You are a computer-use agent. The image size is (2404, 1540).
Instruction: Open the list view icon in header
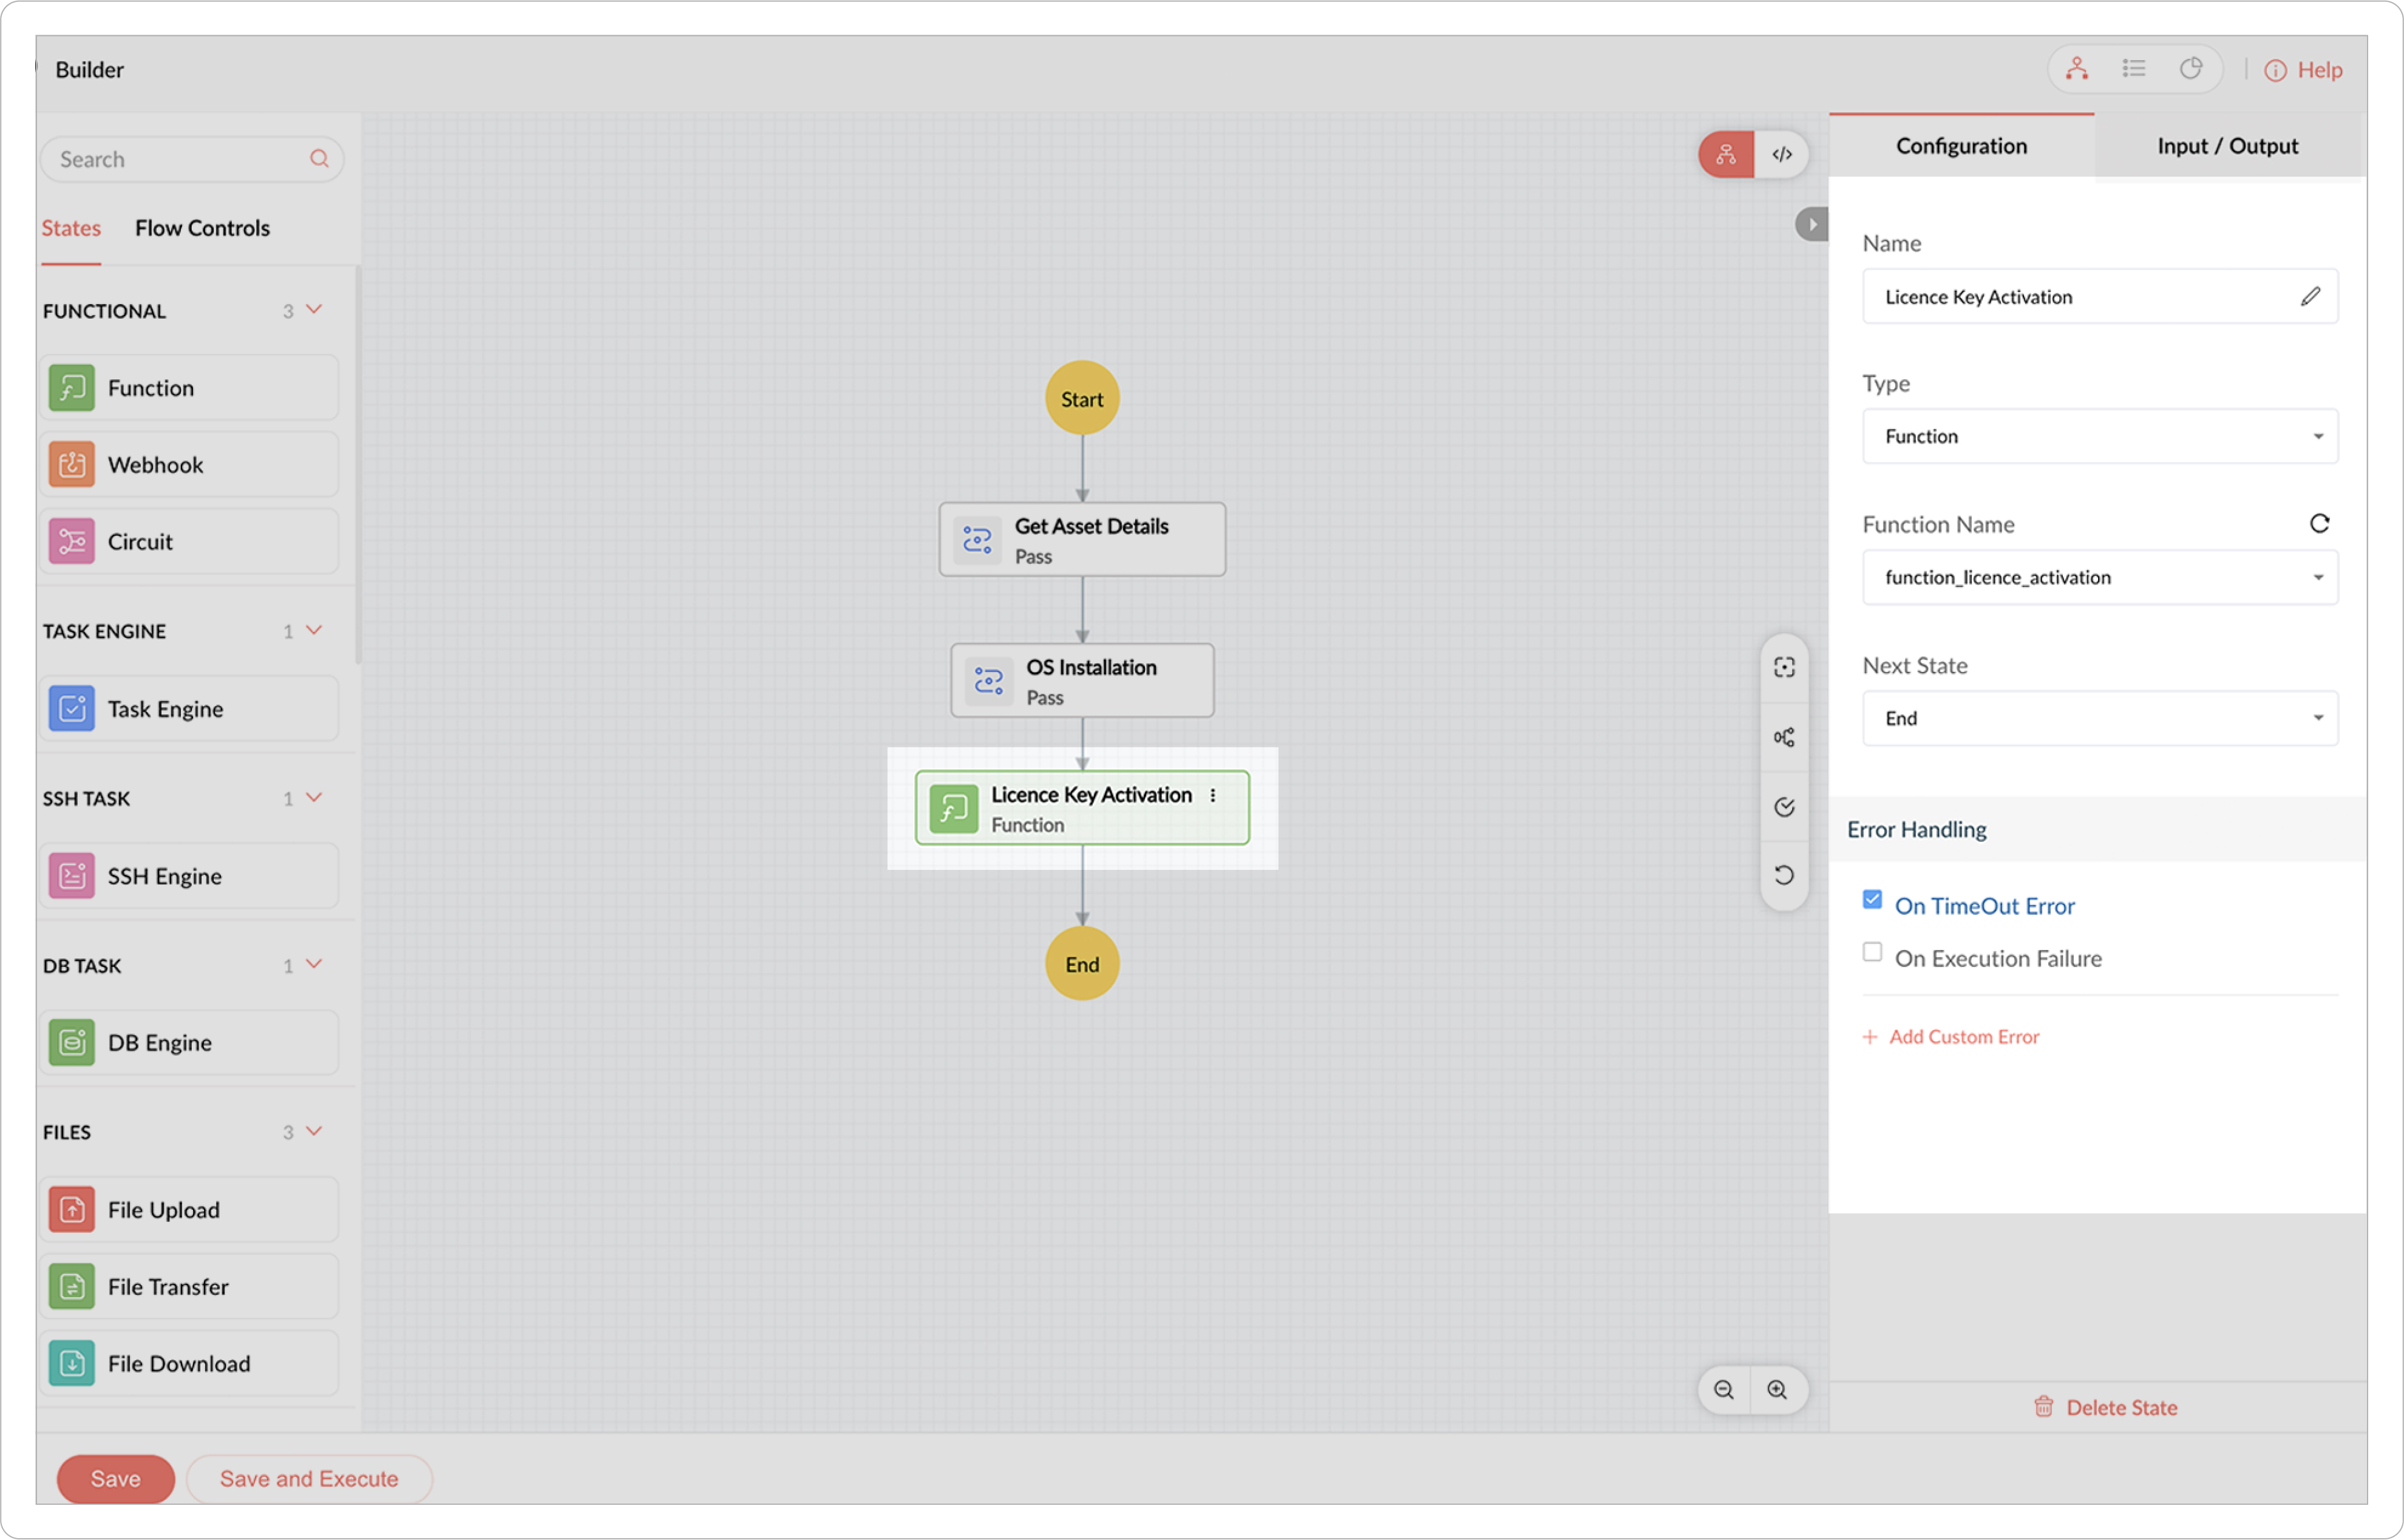click(x=2134, y=69)
